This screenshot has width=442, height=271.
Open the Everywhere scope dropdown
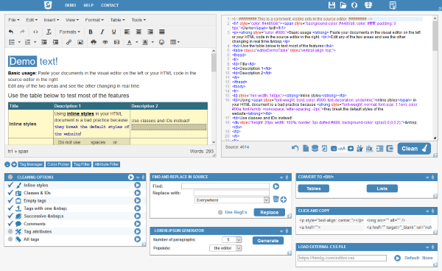pos(232,200)
